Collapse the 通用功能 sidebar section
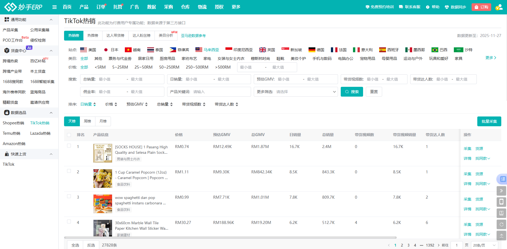This screenshot has height=249, width=507. pos(51,20)
